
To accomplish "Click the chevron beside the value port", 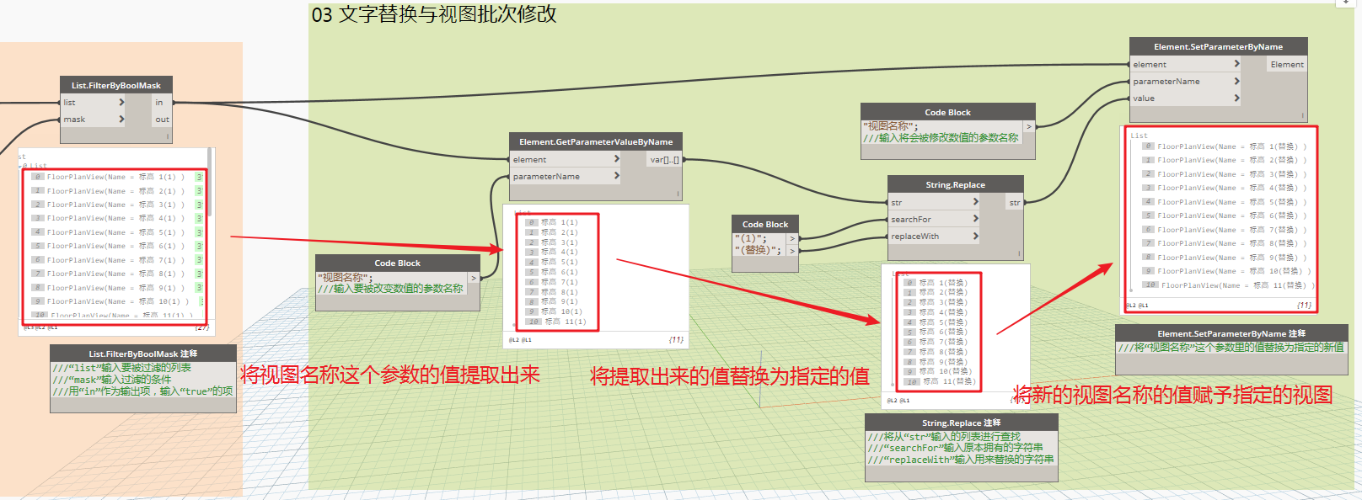I will click(x=1236, y=98).
